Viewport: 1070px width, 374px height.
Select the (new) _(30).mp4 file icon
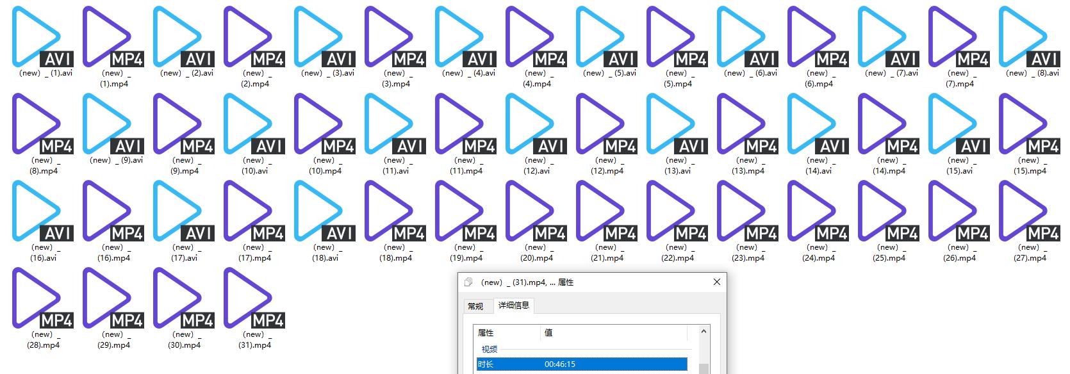(x=183, y=298)
